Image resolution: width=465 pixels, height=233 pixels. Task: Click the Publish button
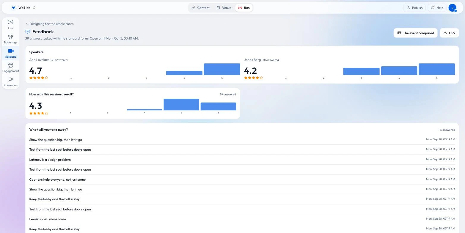[414, 8]
